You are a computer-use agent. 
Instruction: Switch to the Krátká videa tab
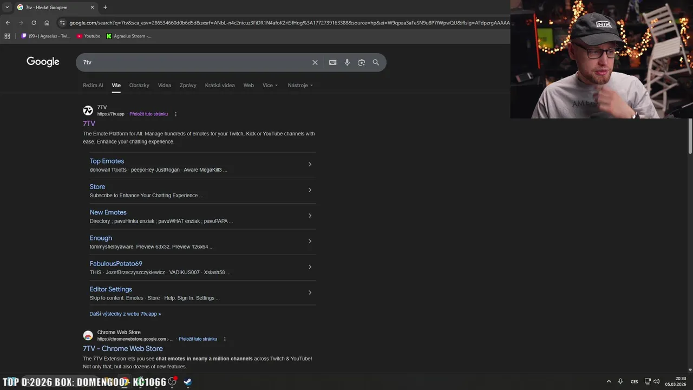(x=220, y=85)
